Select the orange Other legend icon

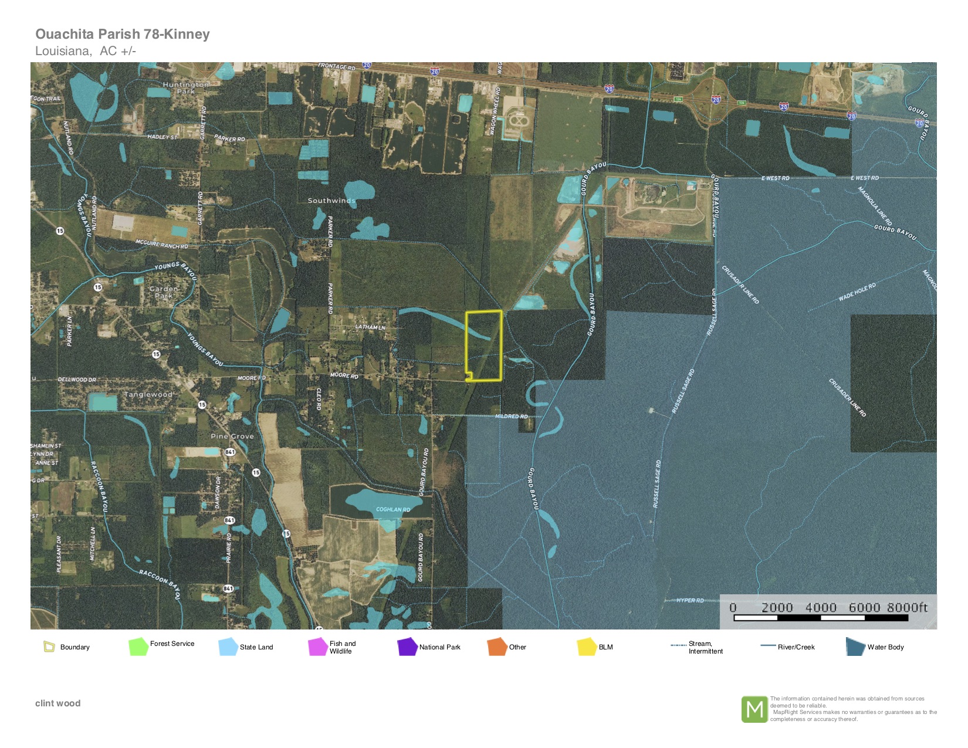coord(496,647)
